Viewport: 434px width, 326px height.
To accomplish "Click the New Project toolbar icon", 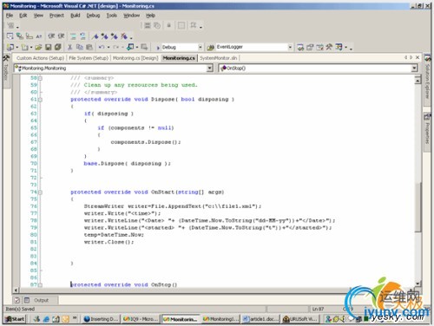I will click(10, 47).
